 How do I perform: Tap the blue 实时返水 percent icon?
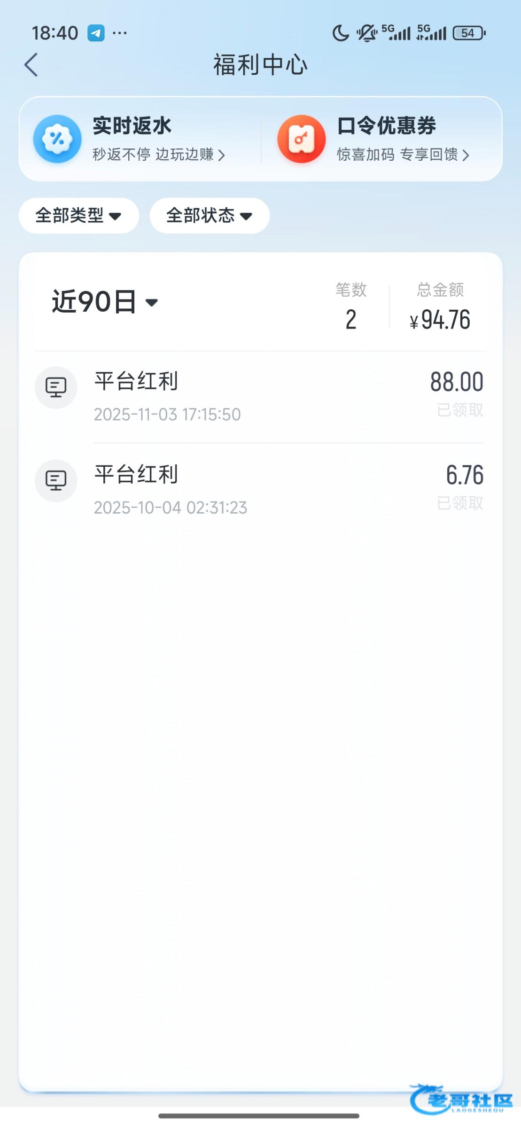point(57,139)
